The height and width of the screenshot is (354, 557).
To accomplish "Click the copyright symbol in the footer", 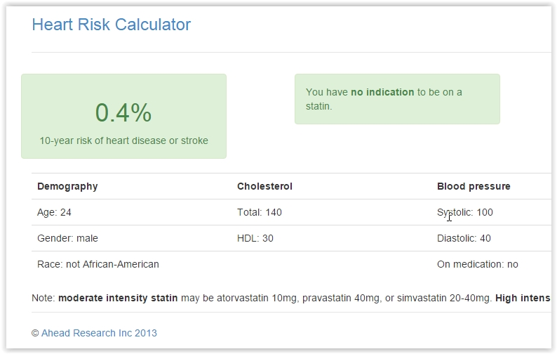I will click(35, 333).
